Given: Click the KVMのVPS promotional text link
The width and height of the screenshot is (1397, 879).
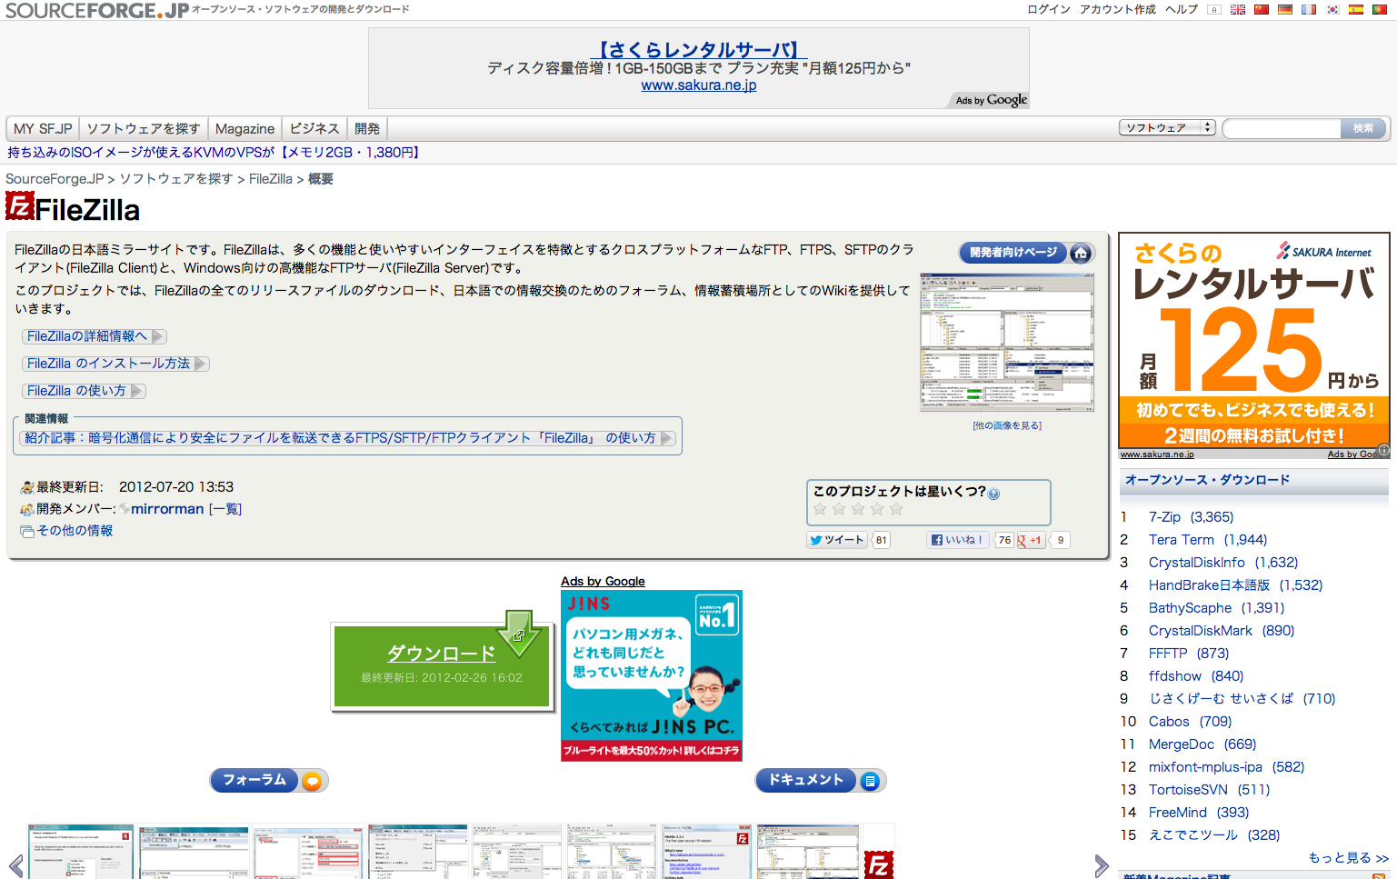Looking at the screenshot, I should click(215, 153).
